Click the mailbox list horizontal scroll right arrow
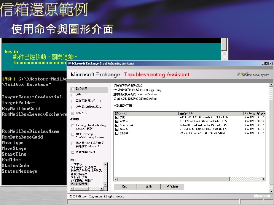 (263, 179)
